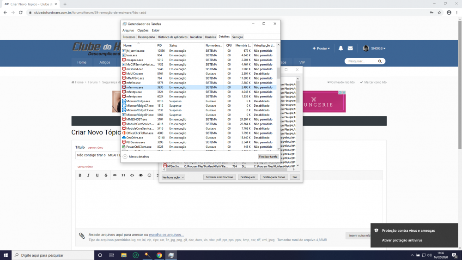Open Chrome from the Windows taskbar

click(159, 255)
